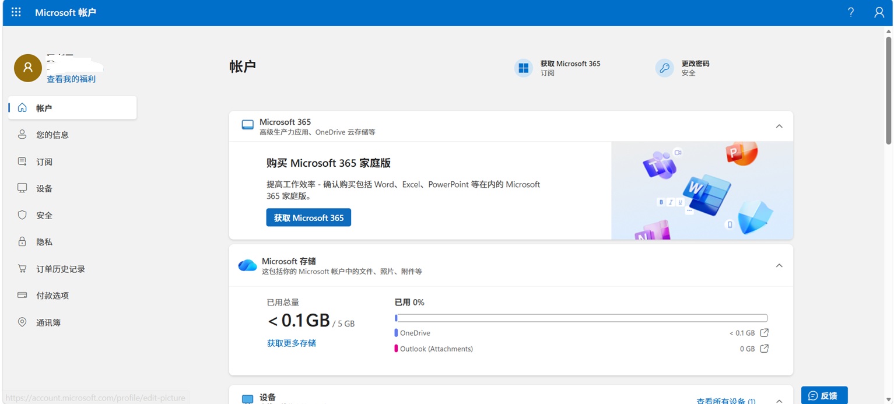
Task: Click the help question mark icon
Action: (x=851, y=12)
